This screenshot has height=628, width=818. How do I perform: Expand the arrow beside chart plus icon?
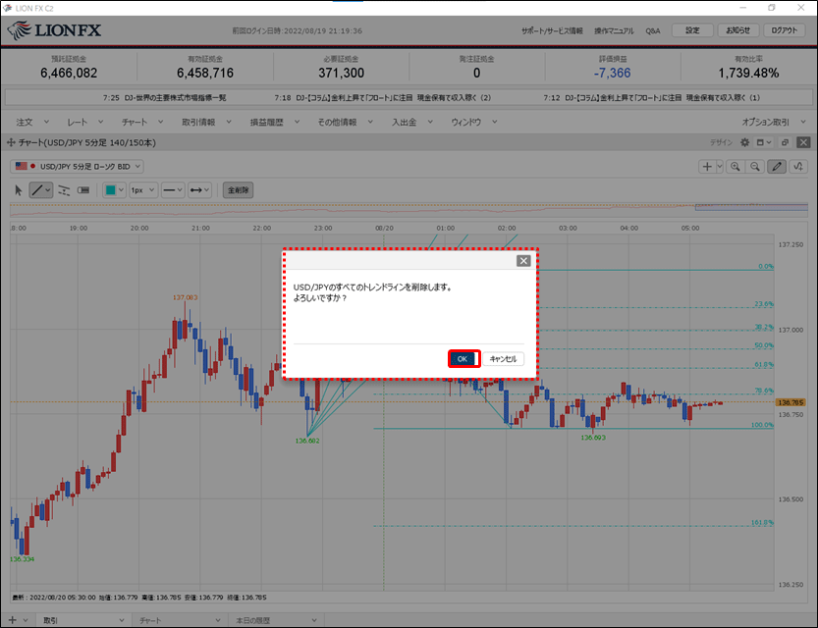(720, 166)
